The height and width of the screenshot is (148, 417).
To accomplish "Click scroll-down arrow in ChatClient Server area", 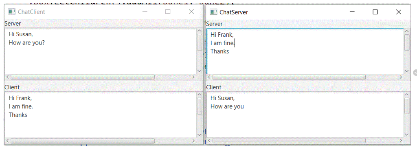I will (x=200, y=71).
